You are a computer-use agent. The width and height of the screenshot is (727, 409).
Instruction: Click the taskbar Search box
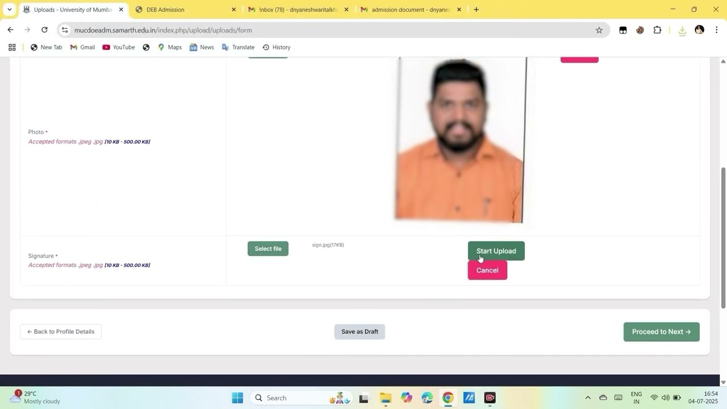302,398
